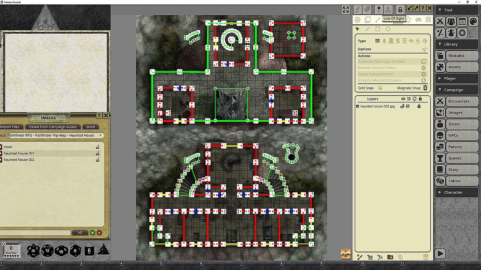Click the scissors options icon
Screen dimensions: 481x270
(x=425, y=49)
